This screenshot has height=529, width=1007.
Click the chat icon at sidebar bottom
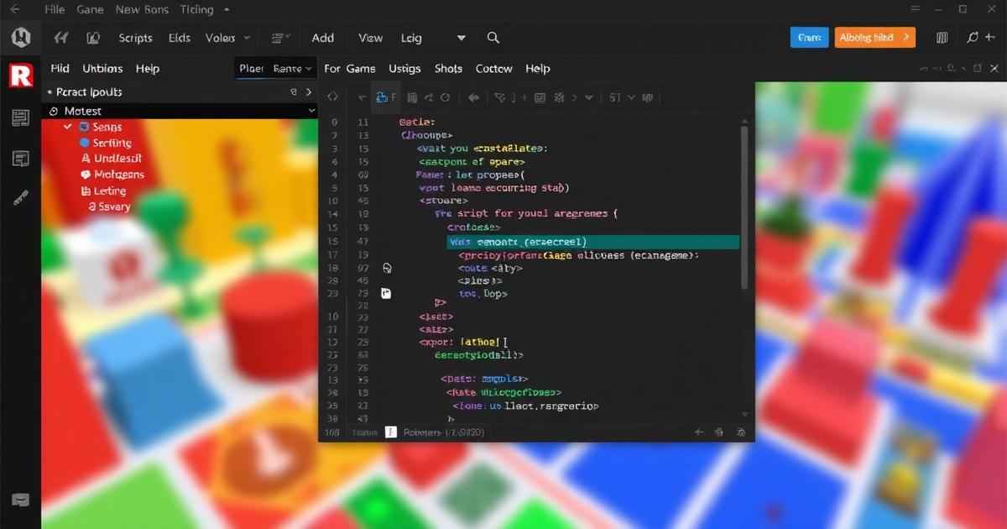click(20, 500)
